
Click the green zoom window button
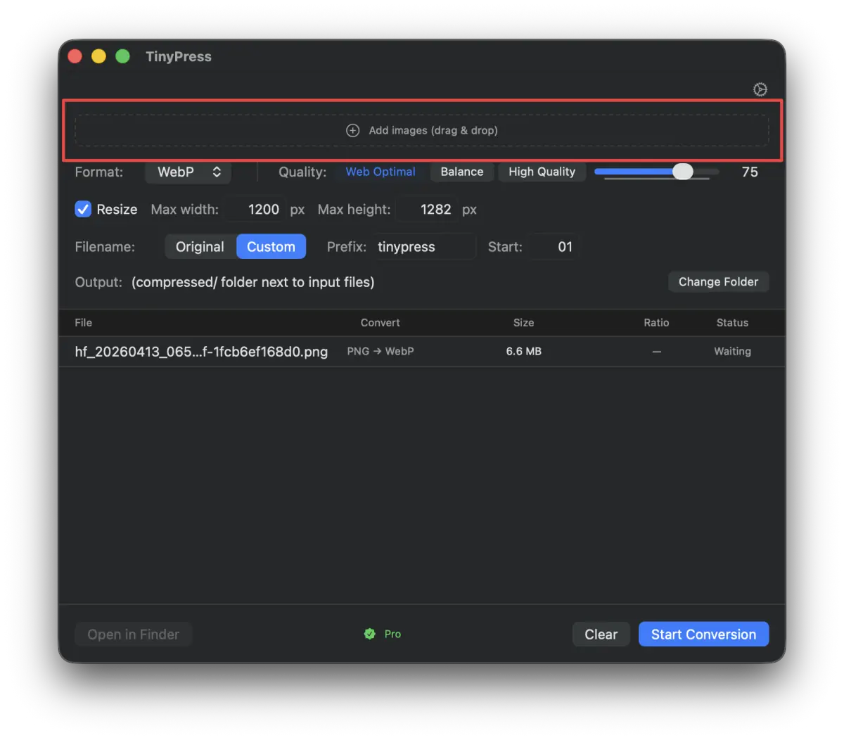click(x=122, y=56)
